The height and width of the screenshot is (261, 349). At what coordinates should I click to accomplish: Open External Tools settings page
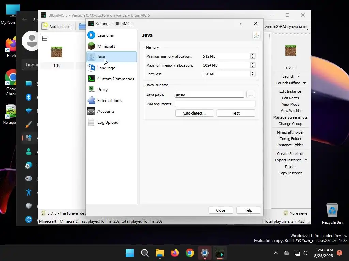(x=111, y=100)
